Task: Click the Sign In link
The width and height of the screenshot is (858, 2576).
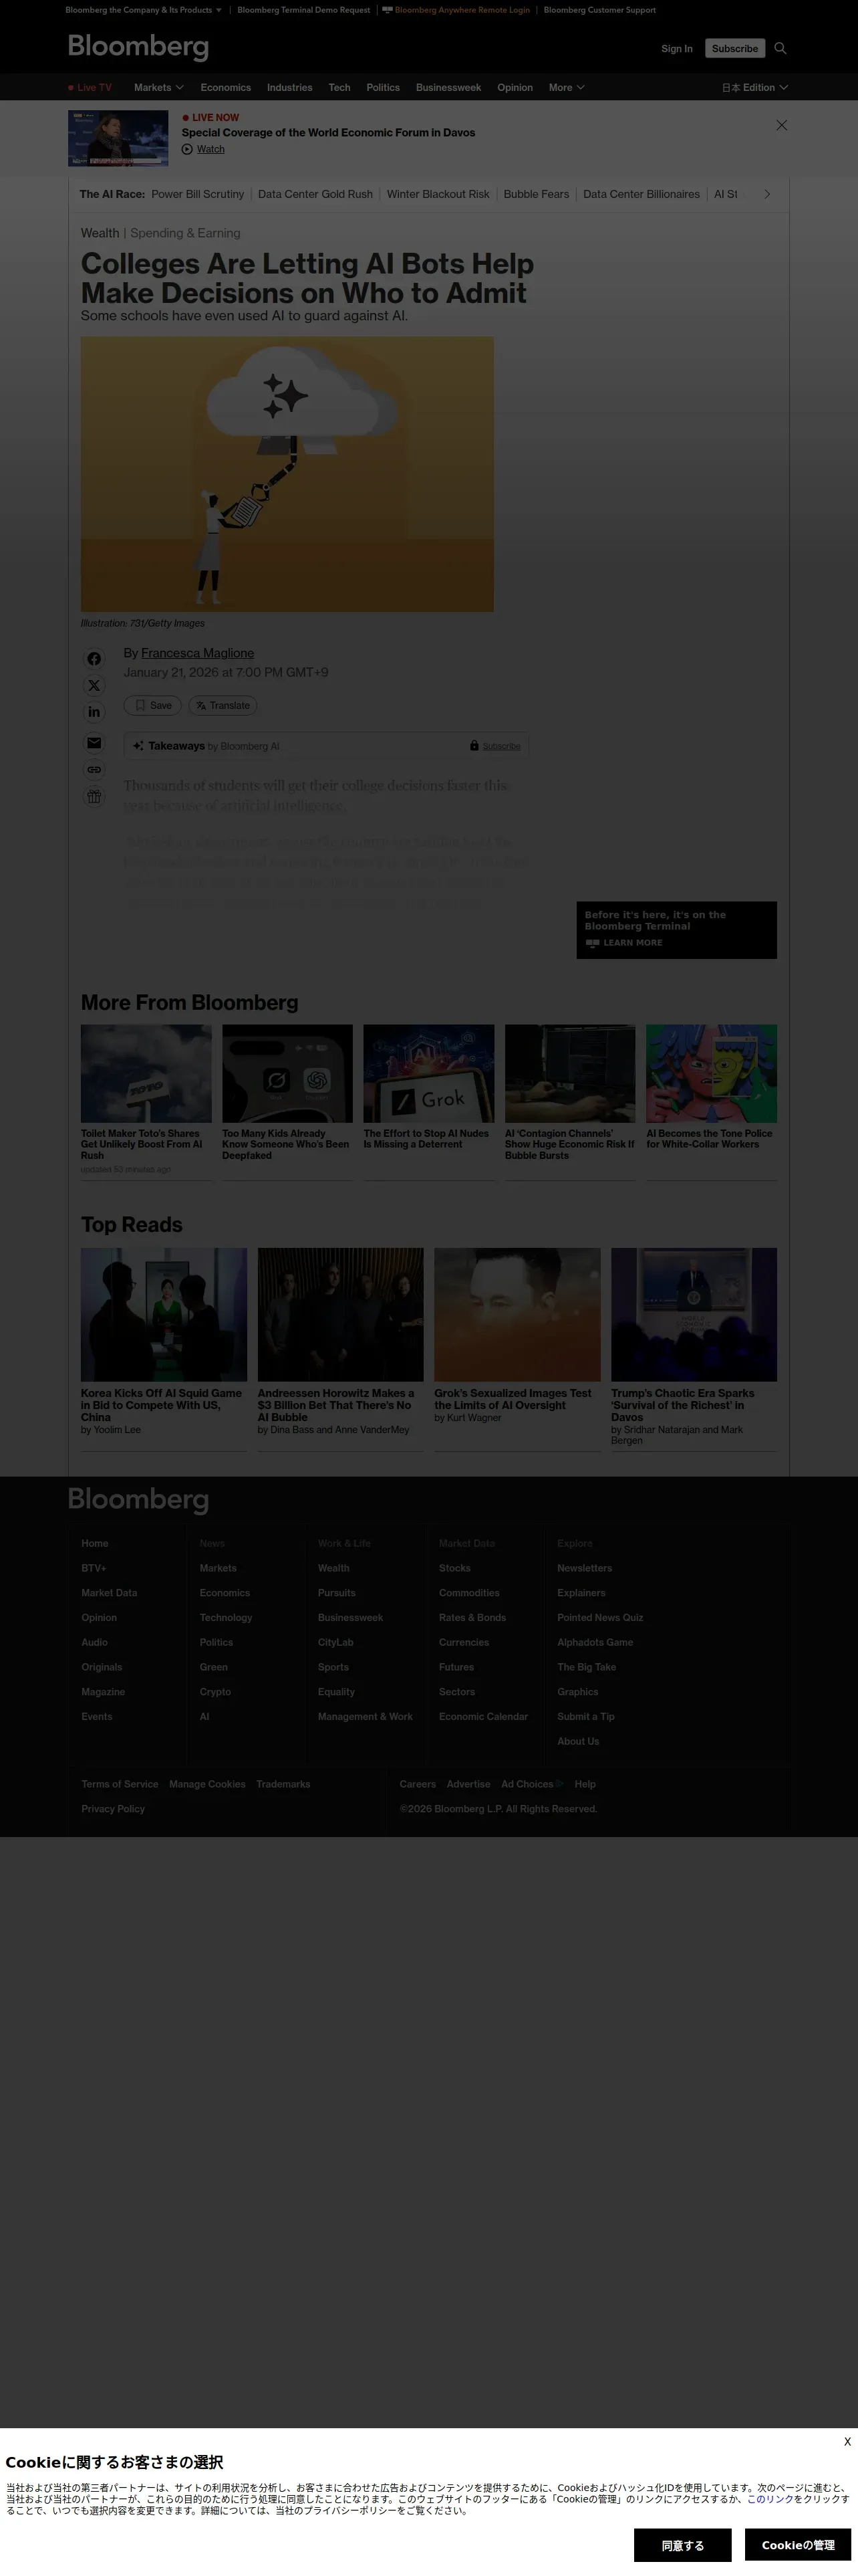Action: point(676,49)
